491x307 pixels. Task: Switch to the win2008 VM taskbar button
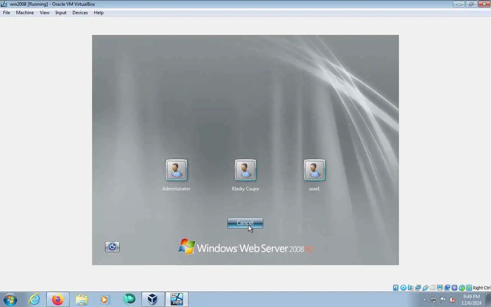pos(177,299)
